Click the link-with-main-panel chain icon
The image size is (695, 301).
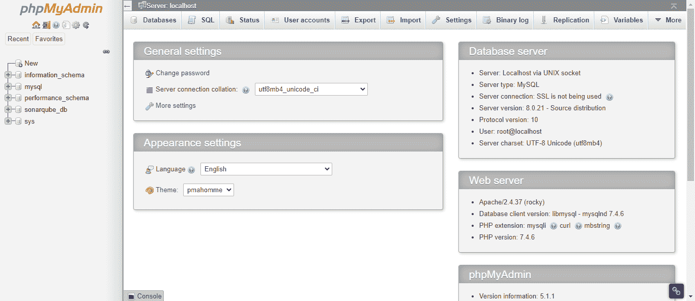coord(106,51)
